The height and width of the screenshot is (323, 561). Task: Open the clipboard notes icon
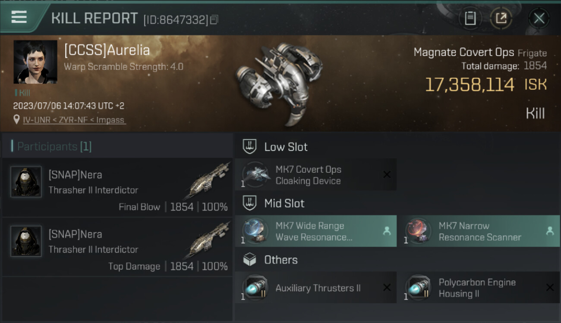(470, 18)
